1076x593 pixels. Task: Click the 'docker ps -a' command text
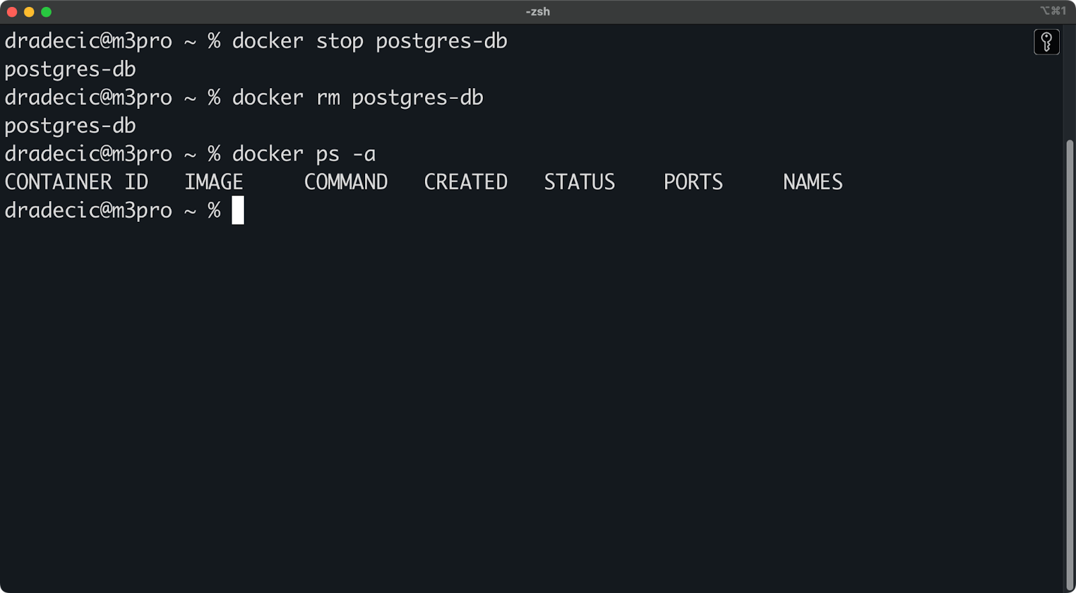303,154
